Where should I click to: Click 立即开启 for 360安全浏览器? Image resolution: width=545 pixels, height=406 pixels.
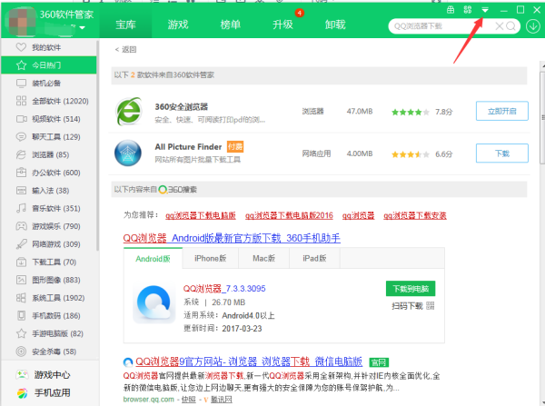tap(501, 111)
